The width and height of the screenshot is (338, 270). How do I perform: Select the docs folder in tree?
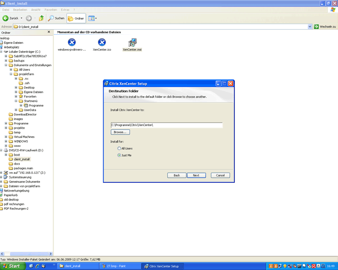(x=17, y=164)
